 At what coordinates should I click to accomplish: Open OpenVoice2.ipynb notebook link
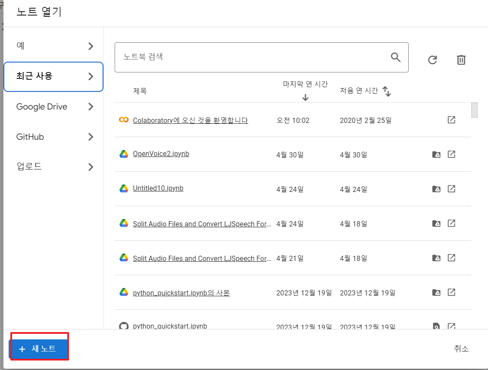161,154
